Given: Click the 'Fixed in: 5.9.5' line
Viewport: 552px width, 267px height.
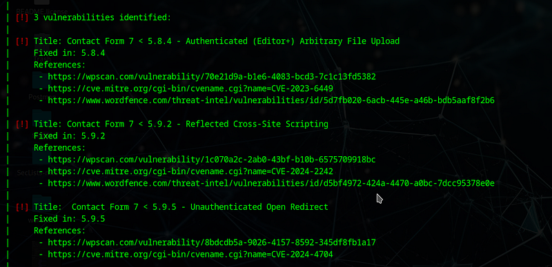Looking at the screenshot, I should 70,219.
